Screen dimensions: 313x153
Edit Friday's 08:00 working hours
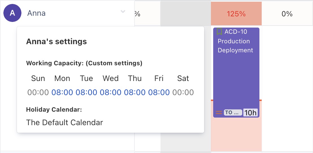click(x=159, y=92)
